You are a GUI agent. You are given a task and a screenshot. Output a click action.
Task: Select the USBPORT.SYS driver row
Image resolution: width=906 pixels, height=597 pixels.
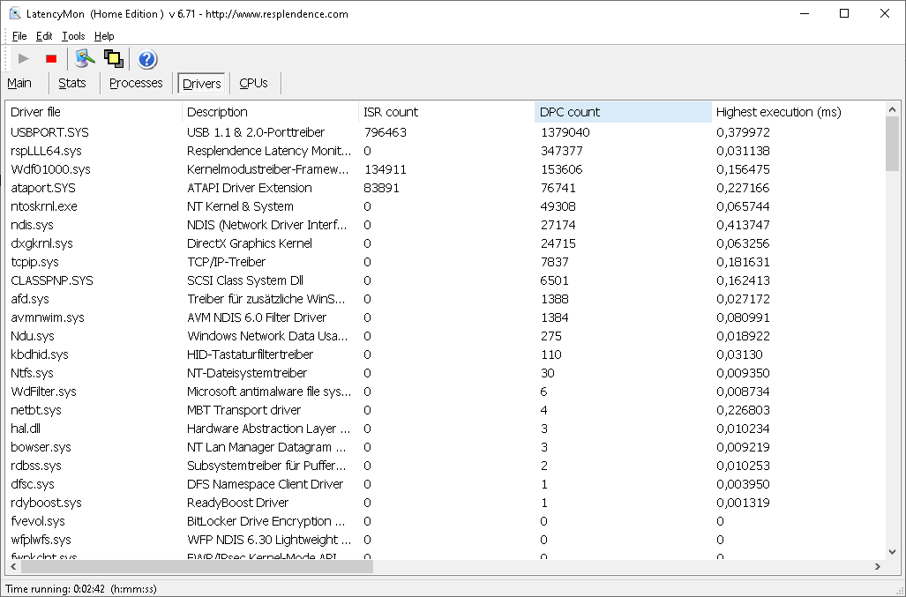445,132
